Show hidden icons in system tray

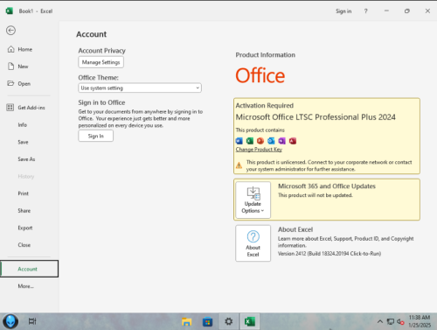click(380, 321)
